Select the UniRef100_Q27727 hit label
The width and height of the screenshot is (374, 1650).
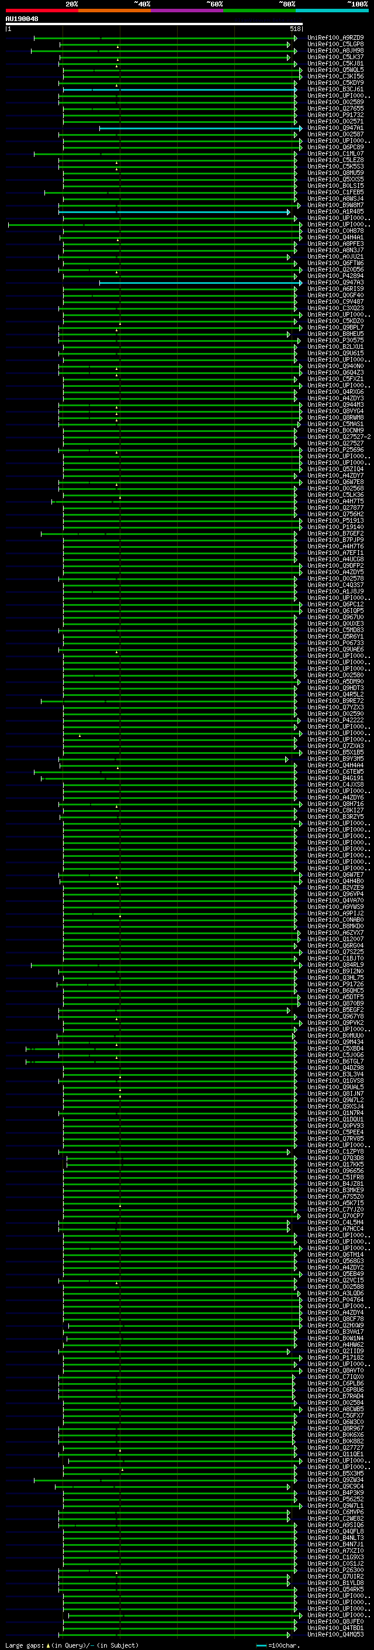pyautogui.click(x=335, y=1447)
